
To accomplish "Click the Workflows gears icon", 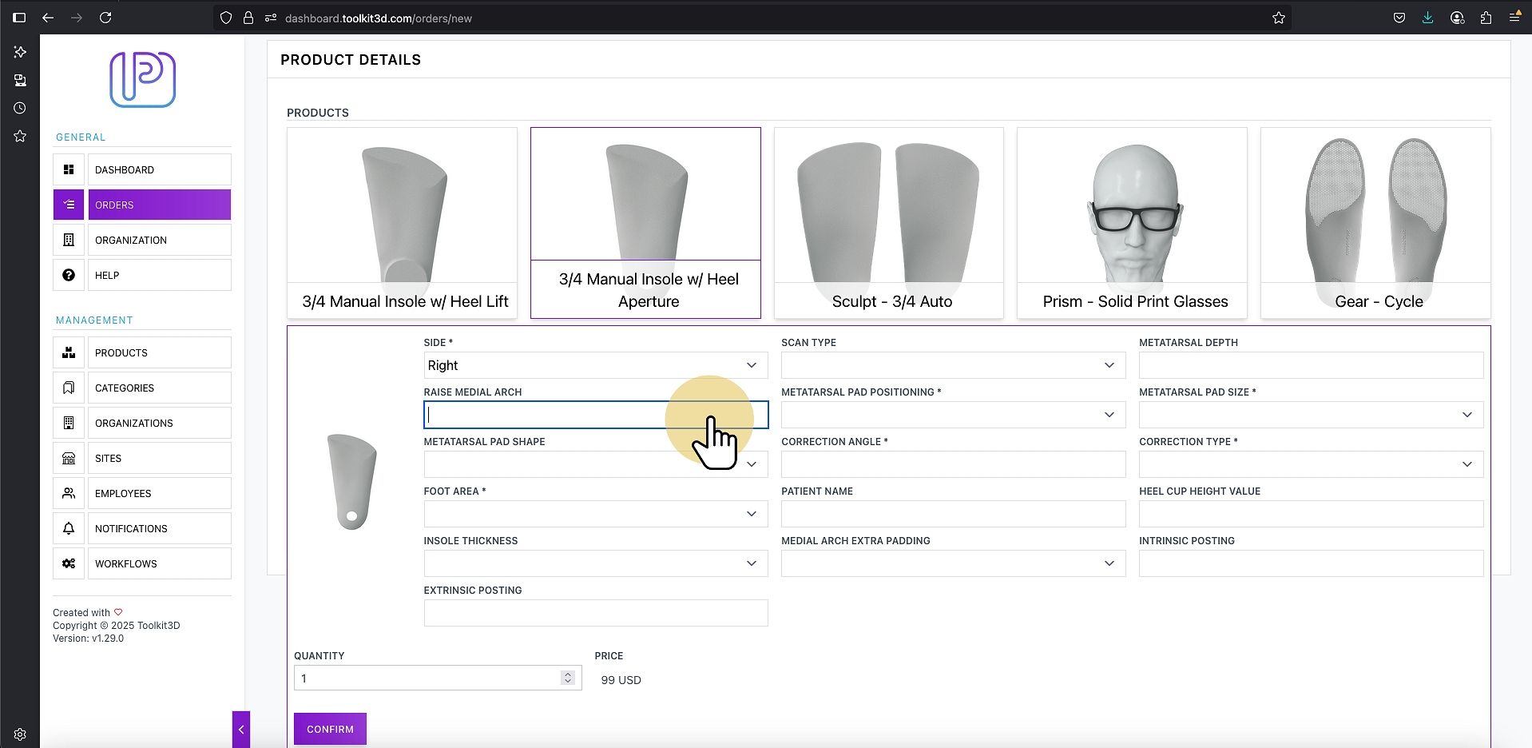I will coord(69,563).
